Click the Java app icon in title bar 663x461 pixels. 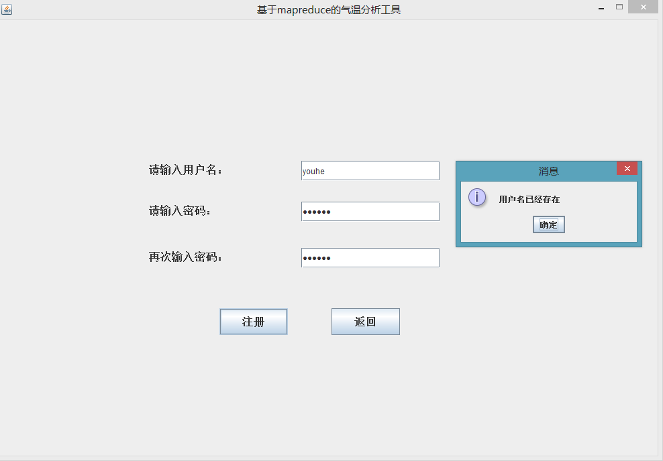(7, 9)
